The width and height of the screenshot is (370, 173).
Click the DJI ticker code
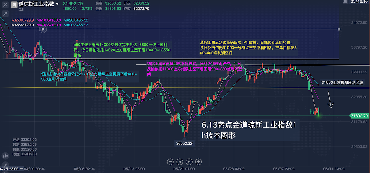(21, 9)
